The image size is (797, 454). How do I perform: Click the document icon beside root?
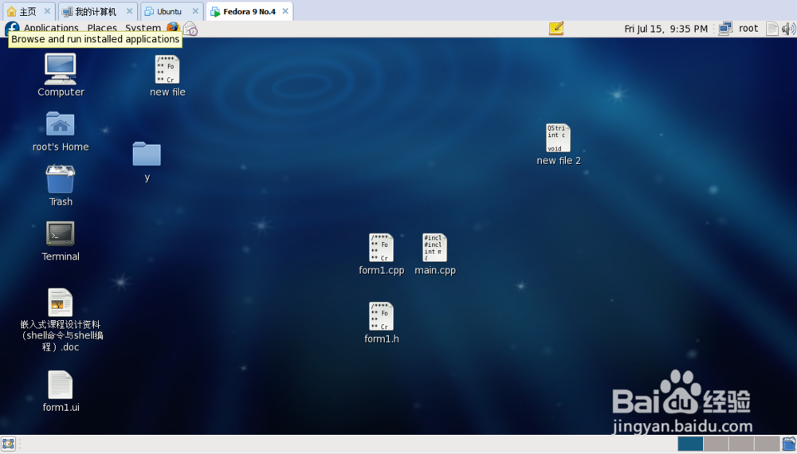[x=771, y=29]
